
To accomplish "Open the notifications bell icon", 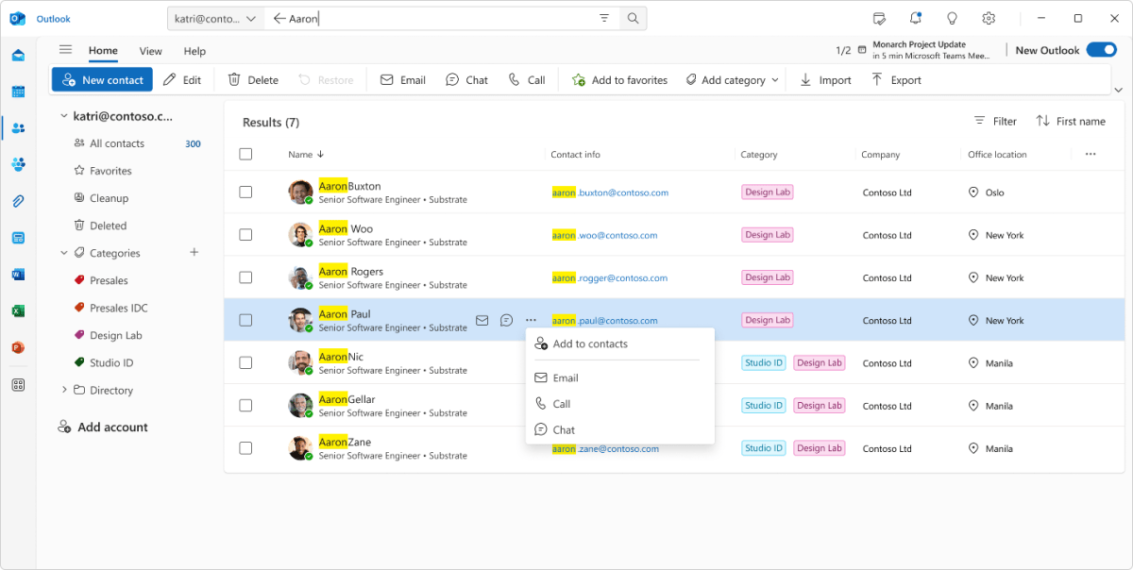I will [x=914, y=17].
